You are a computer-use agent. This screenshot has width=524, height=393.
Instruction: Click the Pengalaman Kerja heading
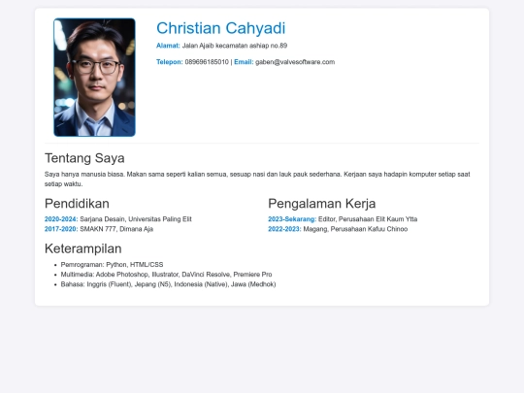coord(322,203)
